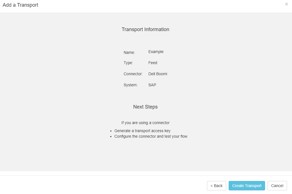Screen dimensions: 292x194
Task: Go back with the Back button
Action: [216, 186]
